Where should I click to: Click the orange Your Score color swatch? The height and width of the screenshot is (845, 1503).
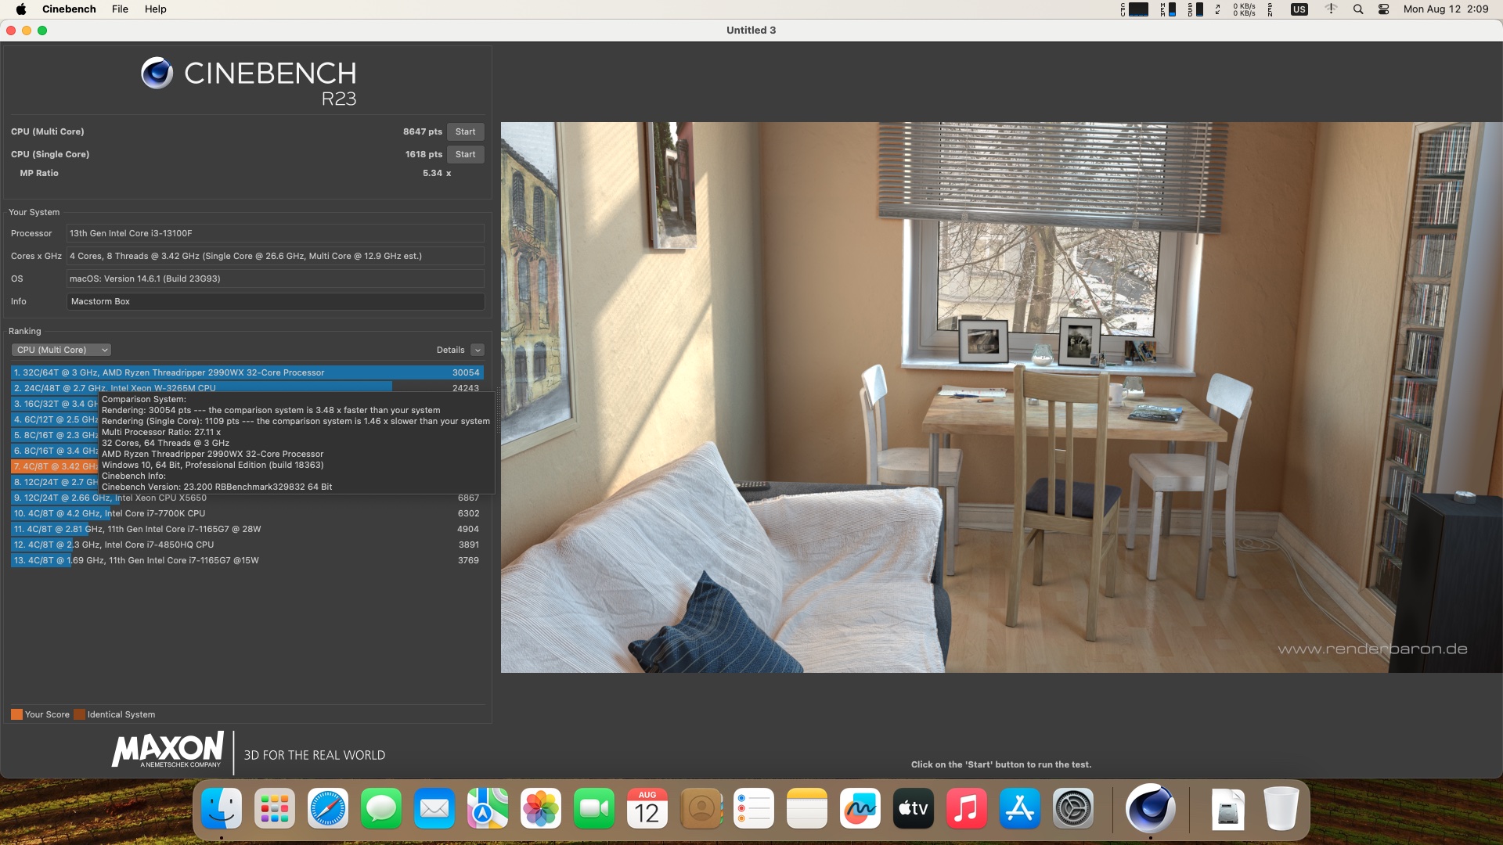pyautogui.click(x=16, y=714)
